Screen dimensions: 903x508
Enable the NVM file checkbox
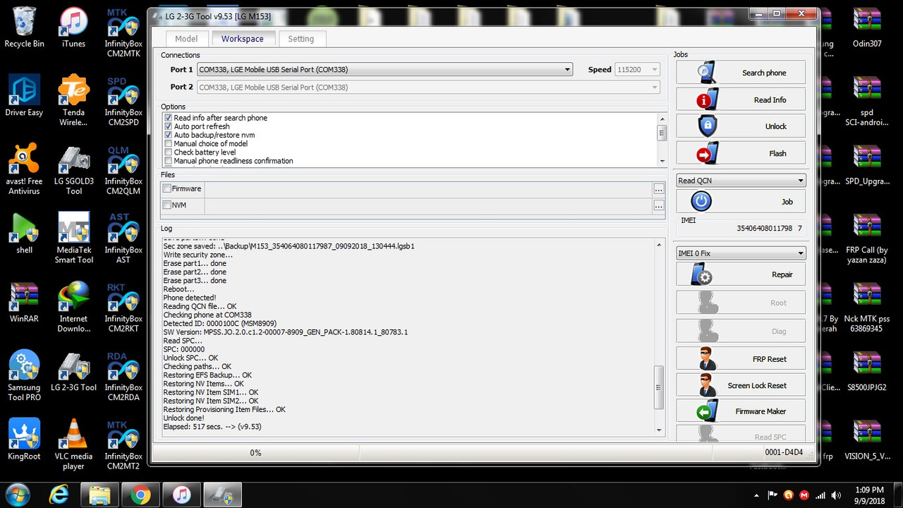pos(167,205)
